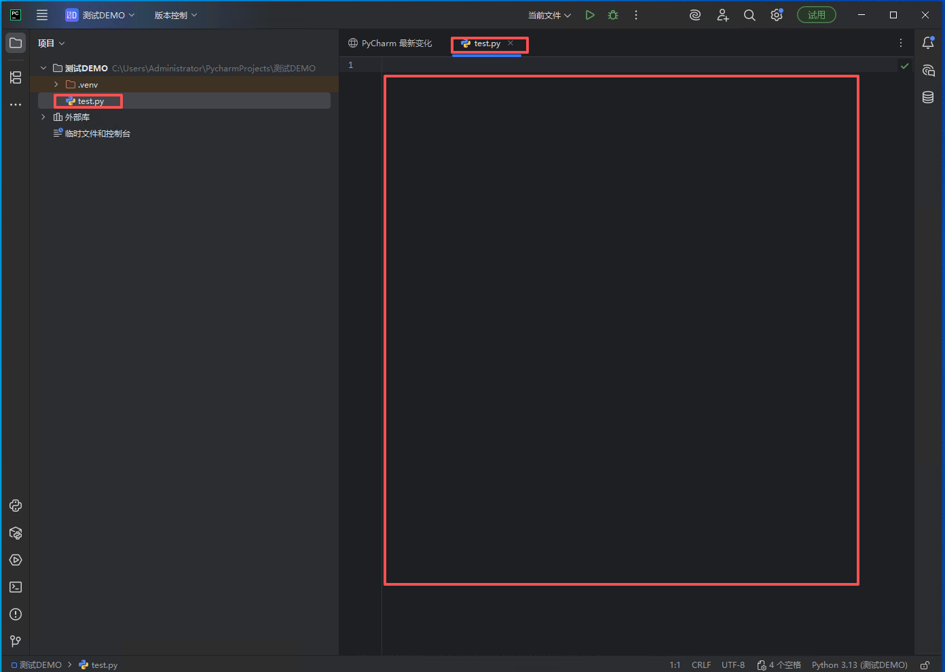Click the 试用 trial button
Screen dimensions: 945x672
tap(816, 15)
